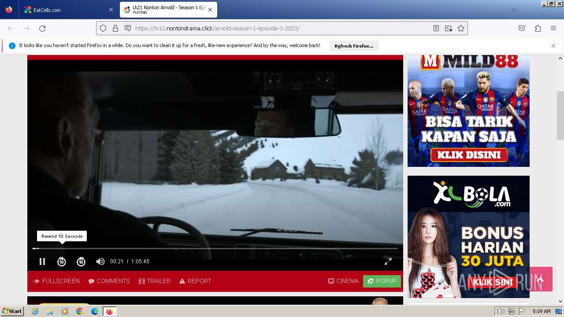Click the pink back-to-top arrow button
The image size is (564, 317).
coord(541,279)
